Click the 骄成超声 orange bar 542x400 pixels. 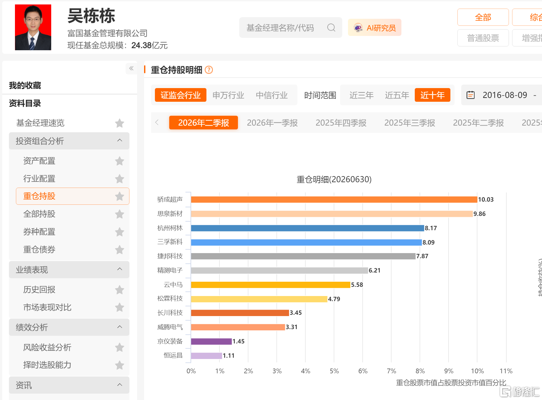click(x=334, y=199)
